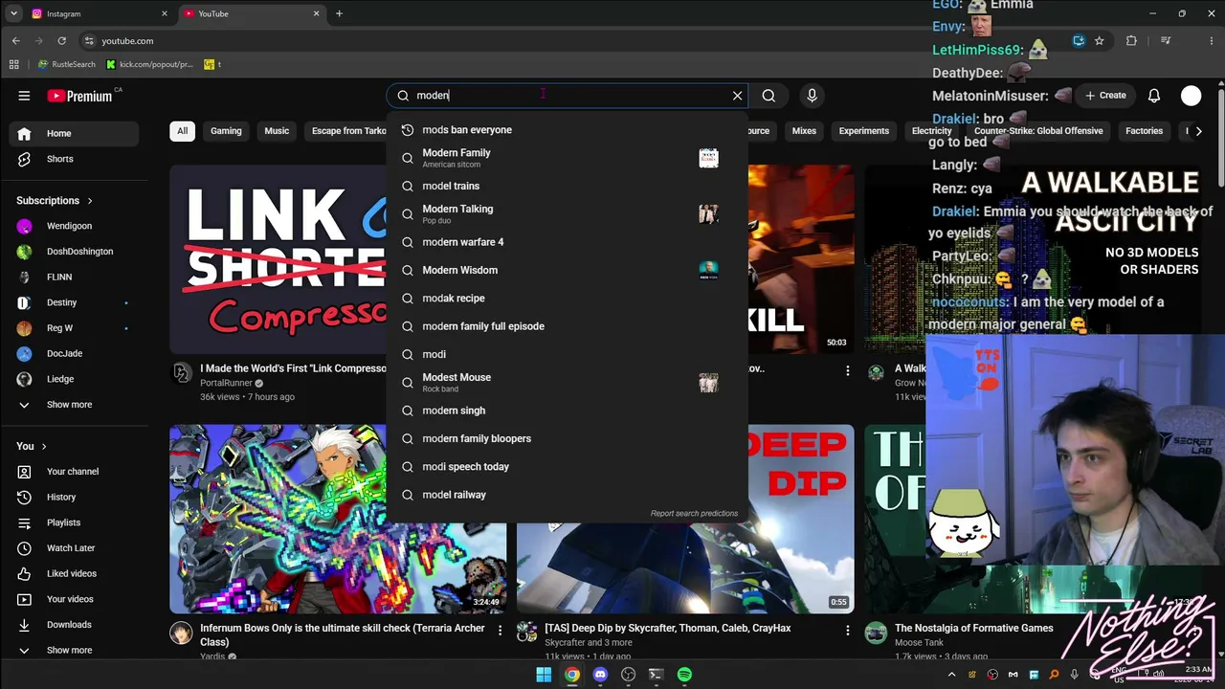This screenshot has width=1225, height=689.
Task: Focus the YouTube search input field
Action: coord(568,96)
